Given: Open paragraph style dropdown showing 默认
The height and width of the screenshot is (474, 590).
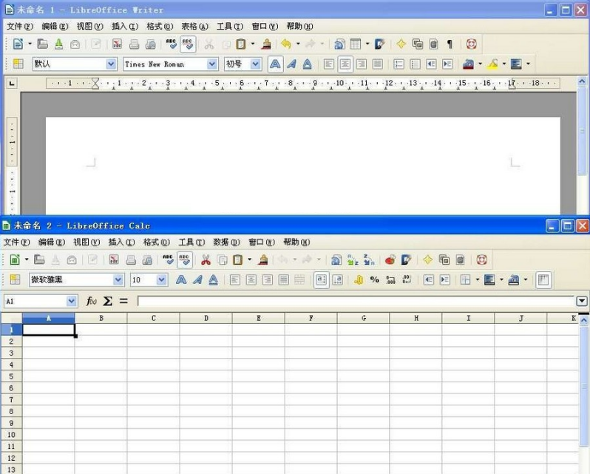Looking at the screenshot, I should 111,64.
